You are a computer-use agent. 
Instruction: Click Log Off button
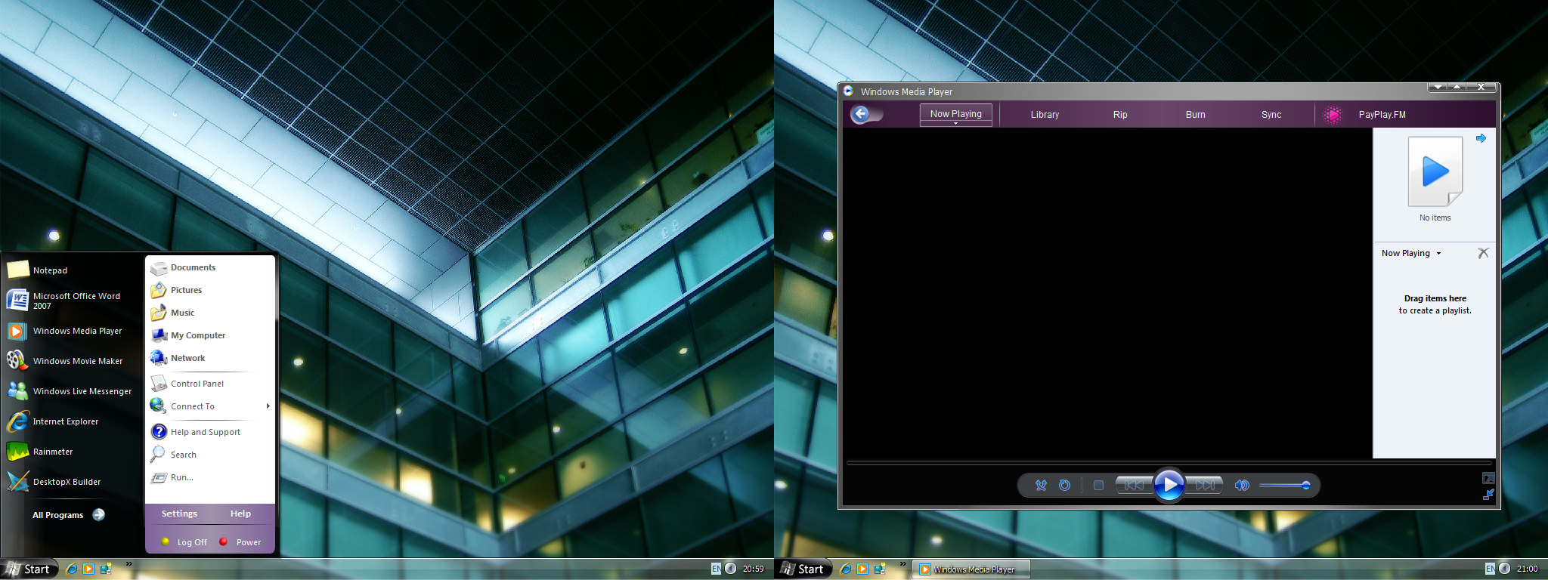point(184,542)
